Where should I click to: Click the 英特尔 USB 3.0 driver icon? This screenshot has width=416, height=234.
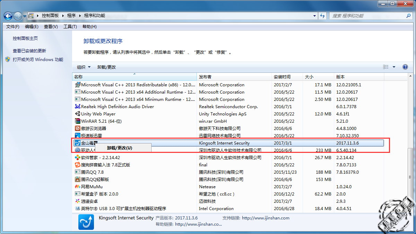pos(78,209)
